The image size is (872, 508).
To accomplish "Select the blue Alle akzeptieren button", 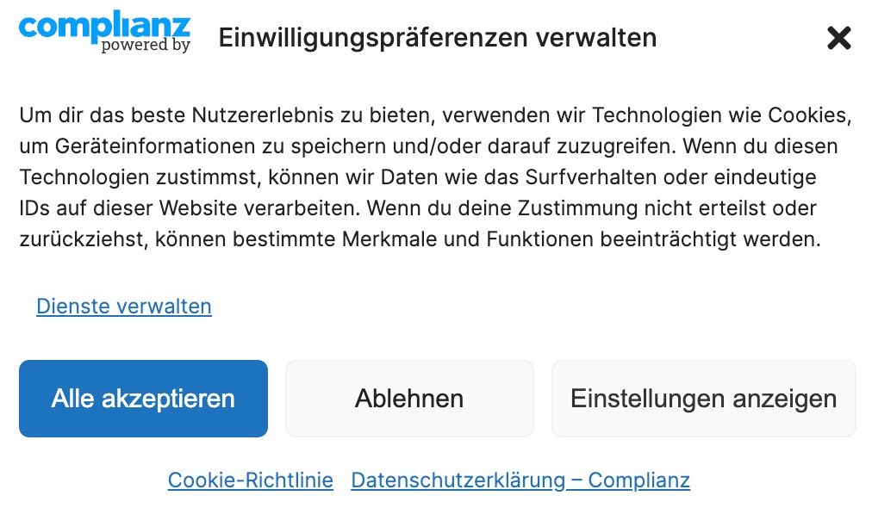I will click(144, 399).
